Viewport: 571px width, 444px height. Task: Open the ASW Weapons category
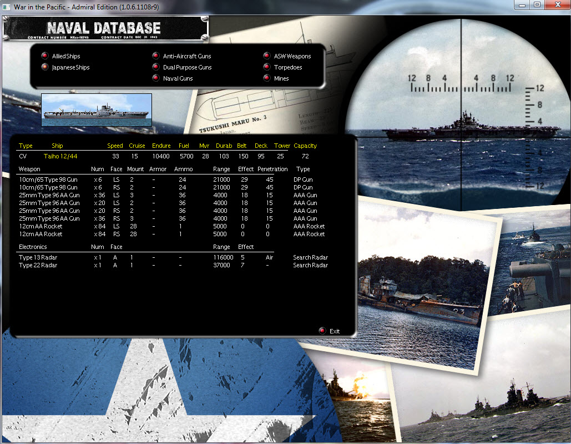tap(292, 56)
